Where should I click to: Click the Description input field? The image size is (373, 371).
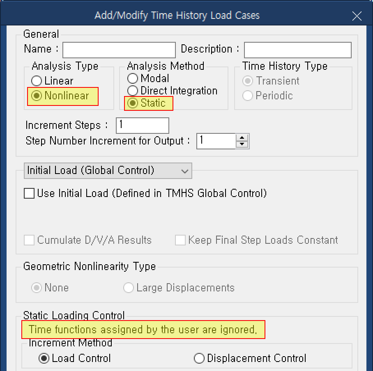297,49
